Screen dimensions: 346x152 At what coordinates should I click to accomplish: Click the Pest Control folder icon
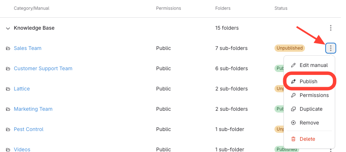pos(8,129)
